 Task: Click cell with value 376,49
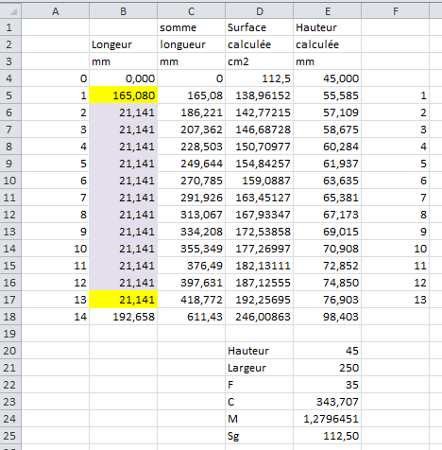click(x=191, y=266)
